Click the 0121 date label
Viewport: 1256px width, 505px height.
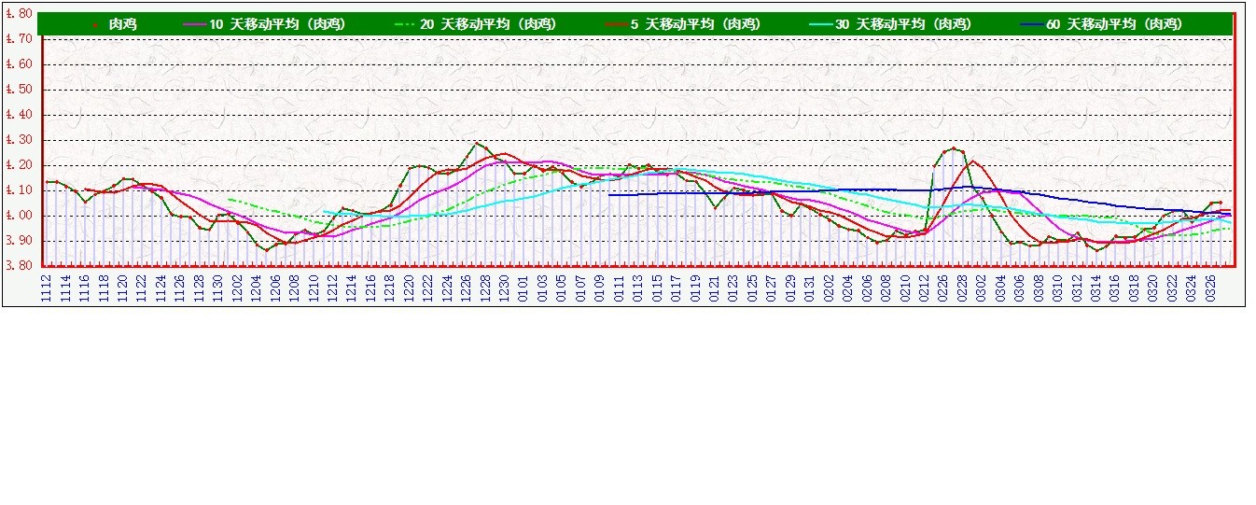pyautogui.click(x=714, y=287)
